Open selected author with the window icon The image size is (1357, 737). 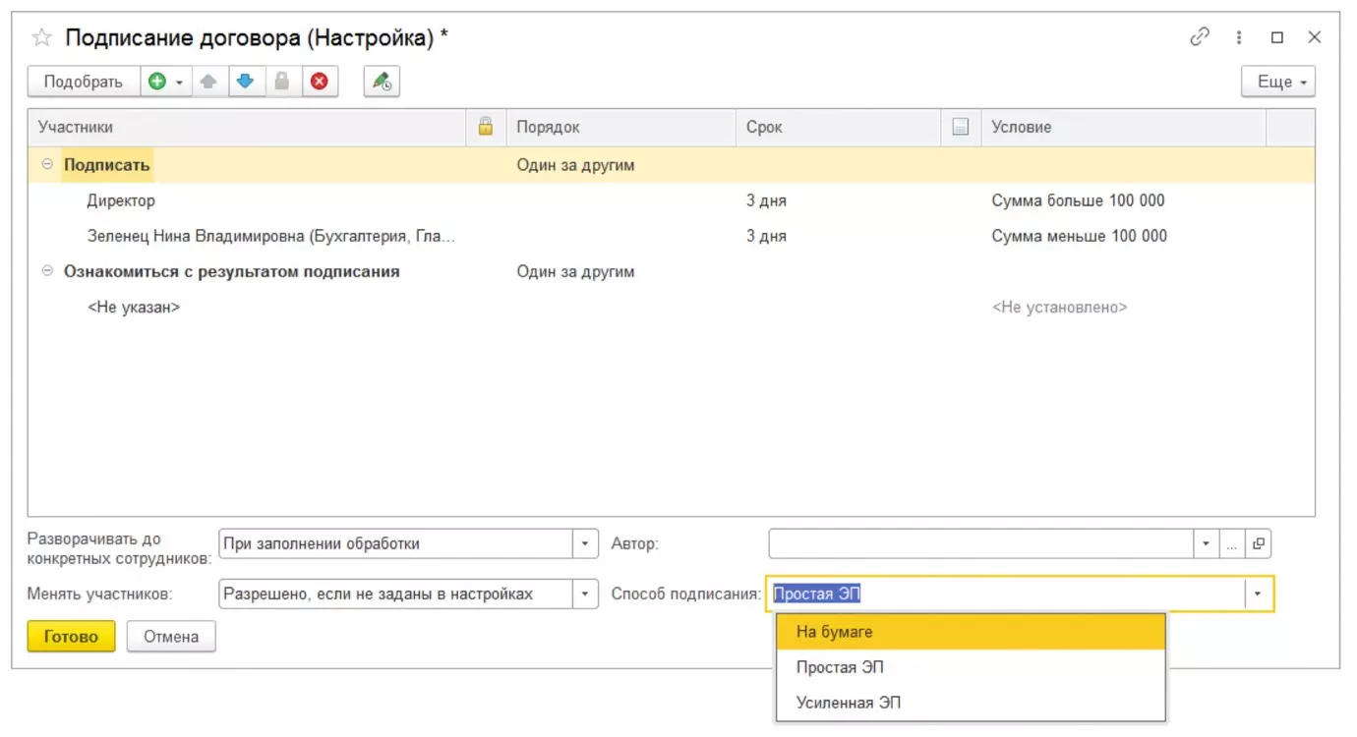pyautogui.click(x=1258, y=543)
